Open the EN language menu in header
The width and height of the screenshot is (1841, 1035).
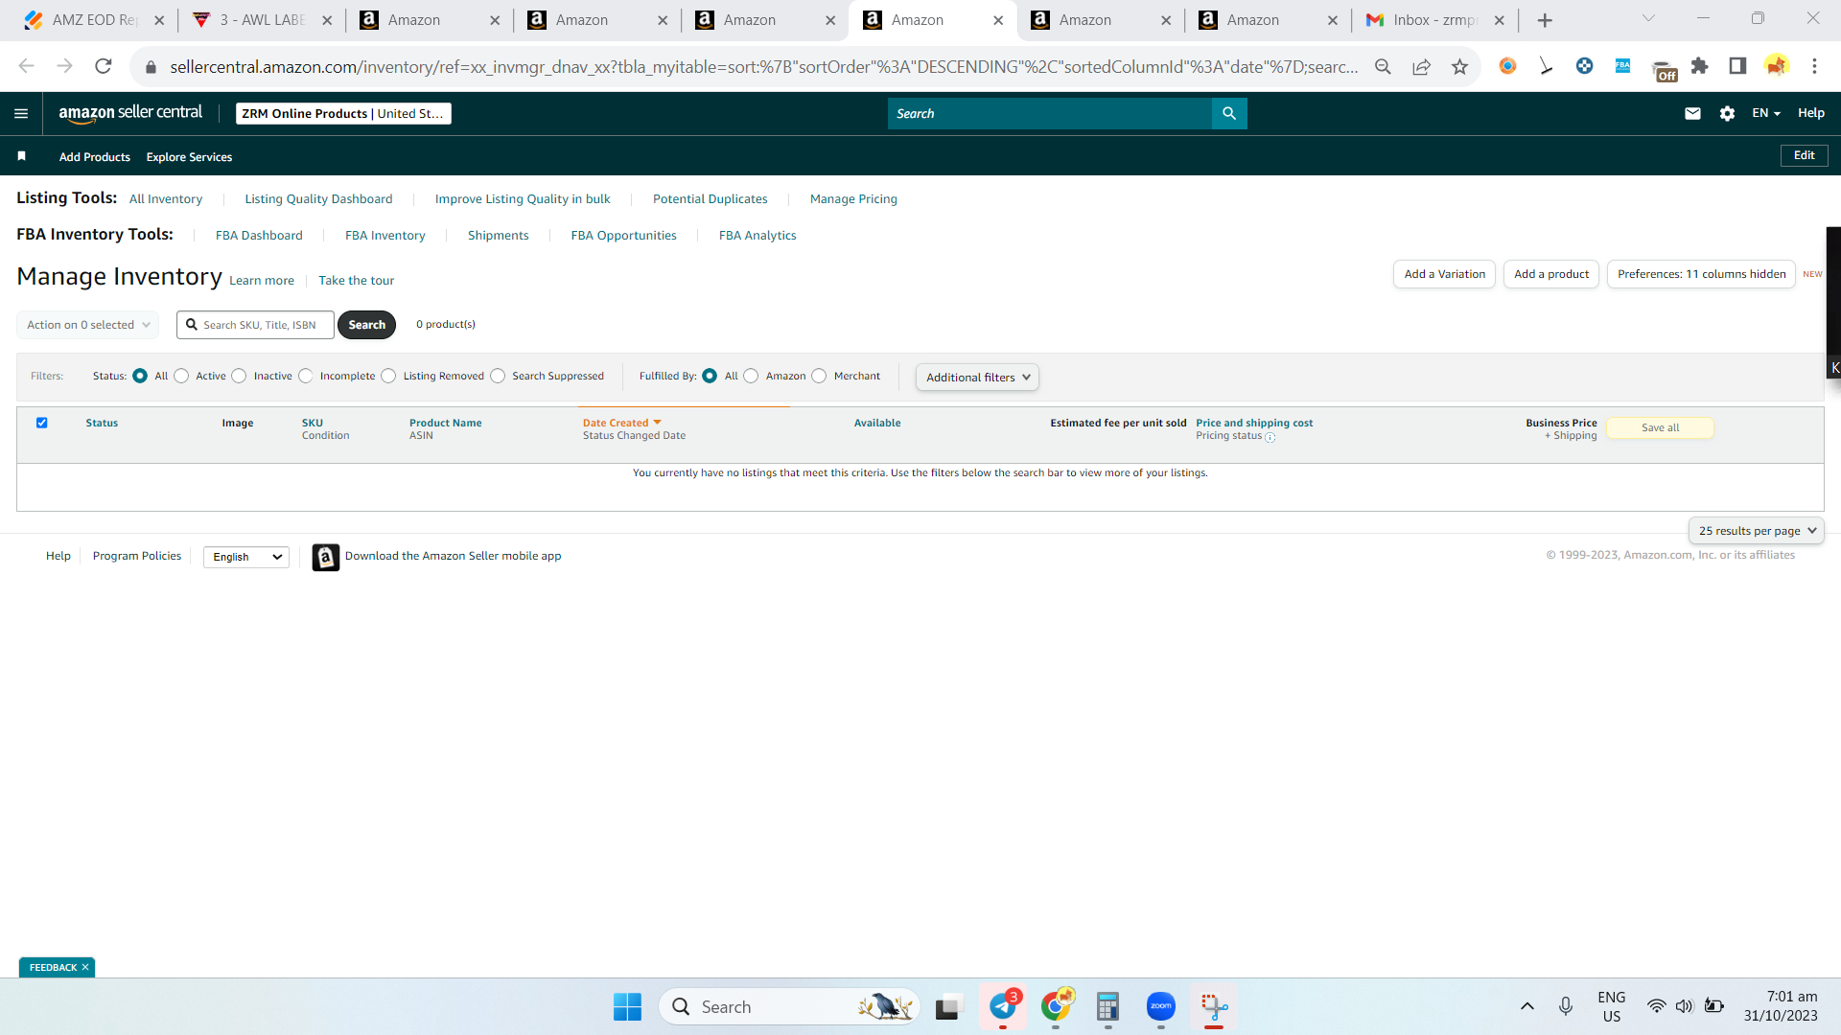(1766, 113)
